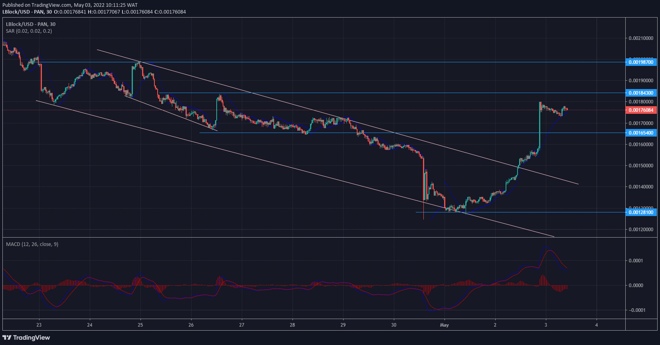Click the TradingView logo at bottom left
This screenshot has width=660, height=345.
(x=26, y=338)
